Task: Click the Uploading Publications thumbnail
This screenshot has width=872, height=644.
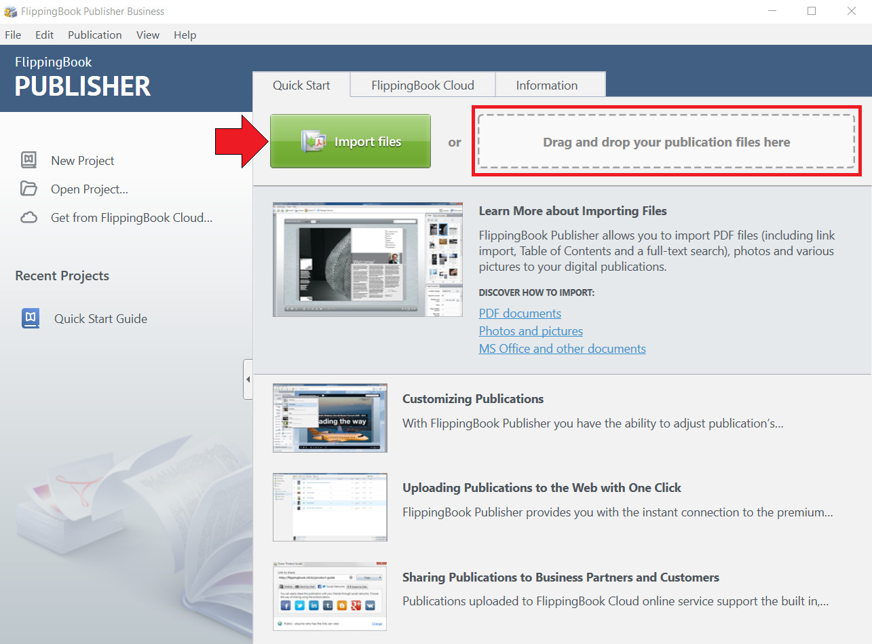Action: (330, 507)
